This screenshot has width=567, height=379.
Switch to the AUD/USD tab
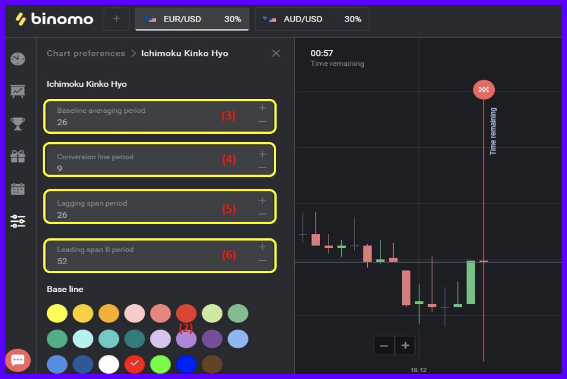312,19
